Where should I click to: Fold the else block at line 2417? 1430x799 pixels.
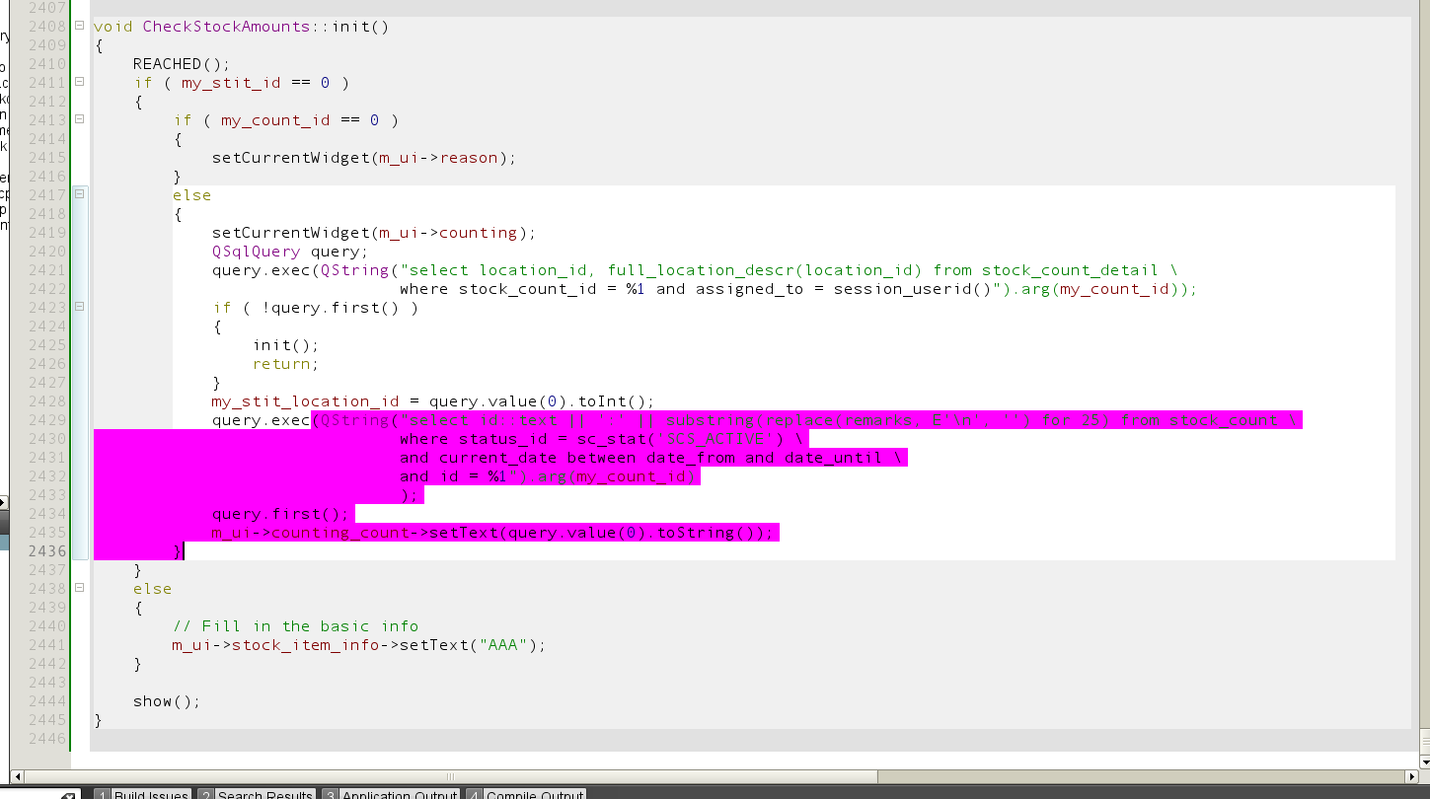[79, 195]
